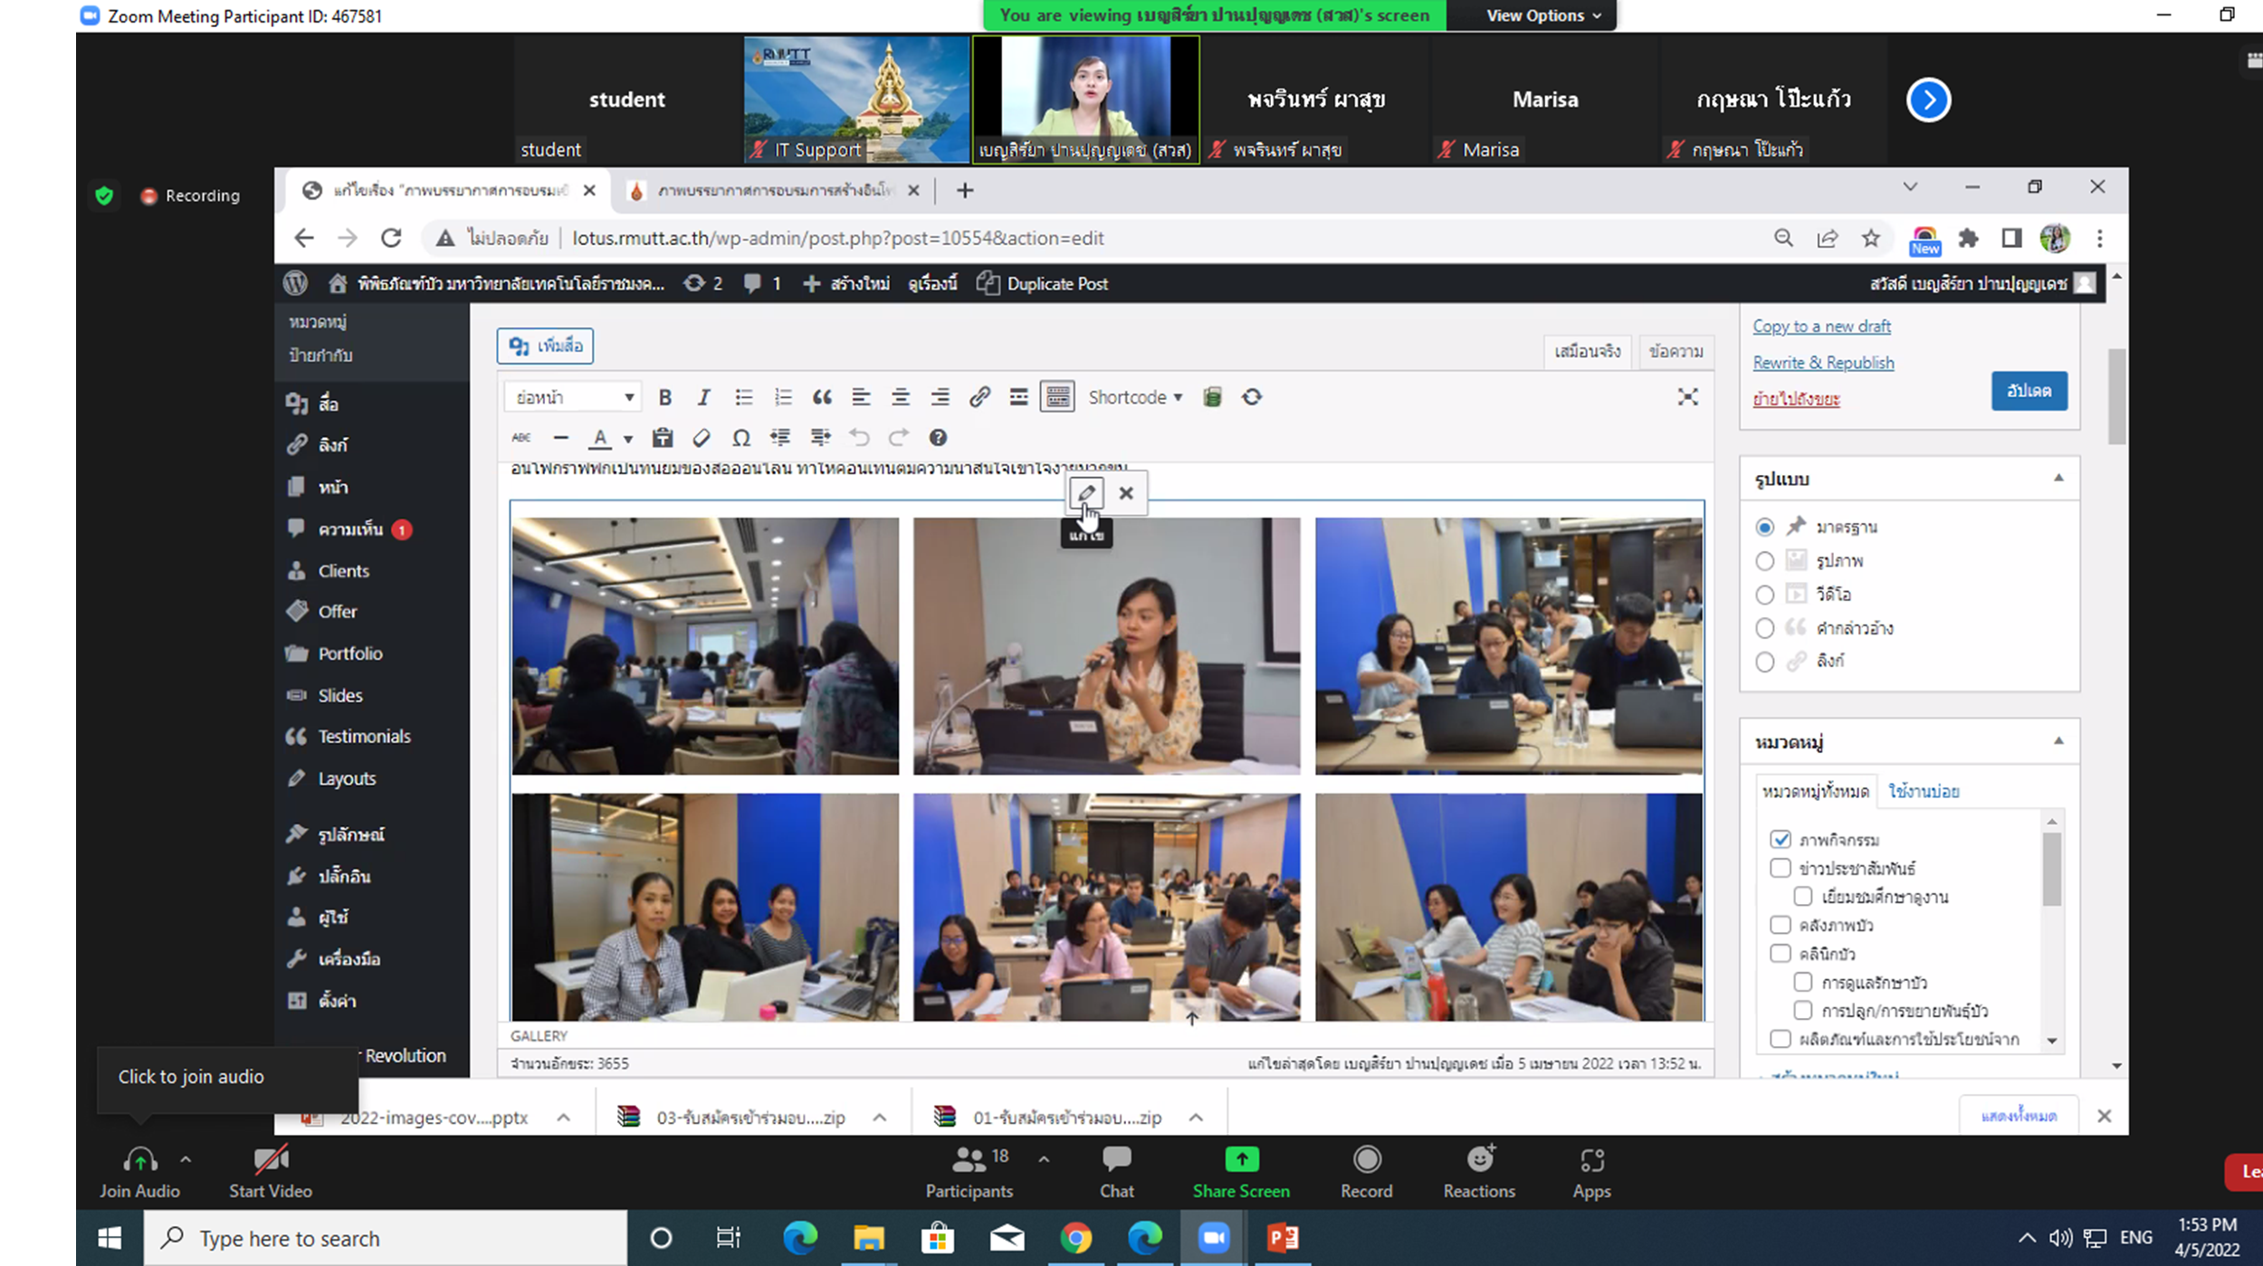
Task: Toggle the toolbar kitchen sink
Action: point(1057,397)
